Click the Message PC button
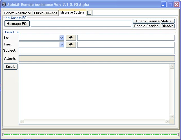 (x=17, y=24)
